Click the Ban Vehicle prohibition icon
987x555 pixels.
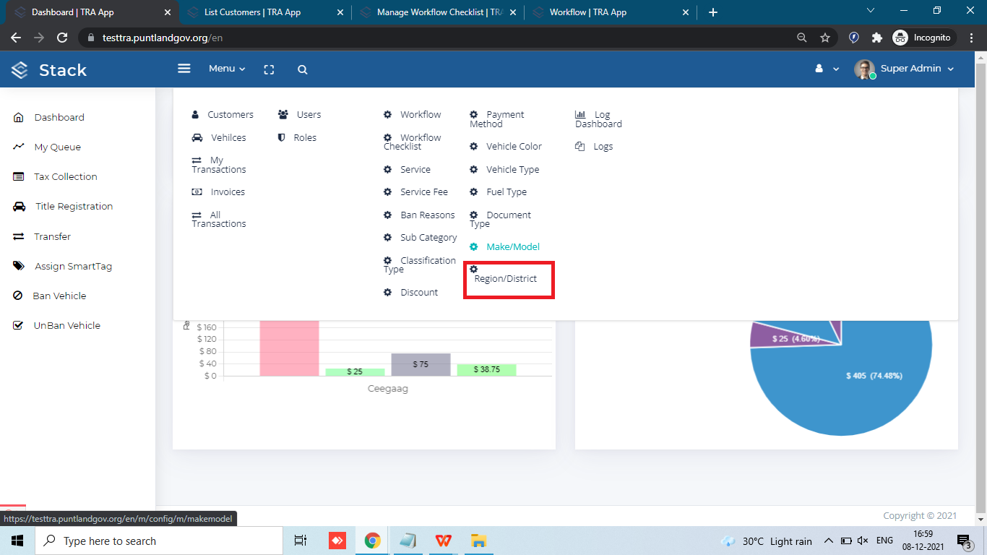tap(18, 296)
